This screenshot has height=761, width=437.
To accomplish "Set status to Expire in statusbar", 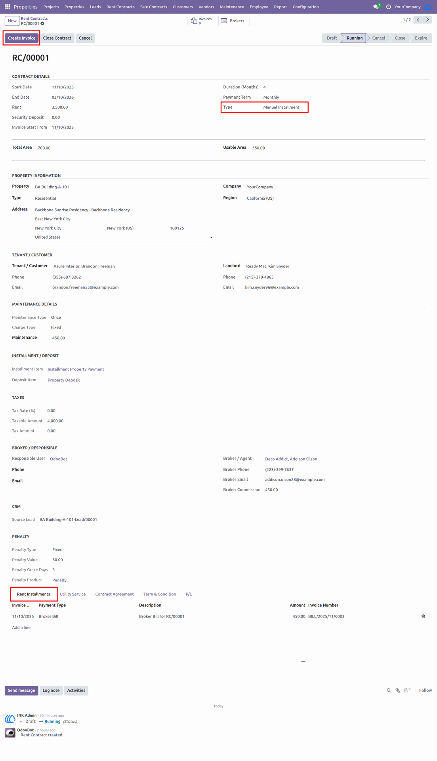I will pyautogui.click(x=421, y=38).
